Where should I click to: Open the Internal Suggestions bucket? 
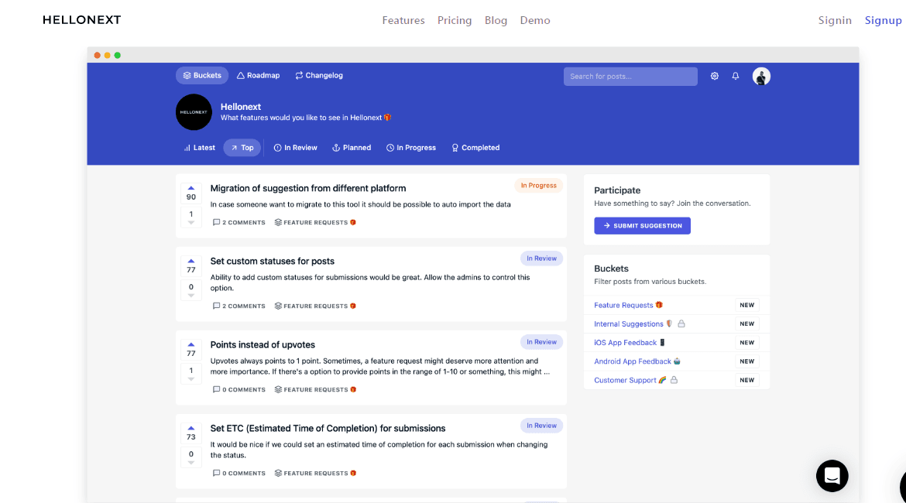629,324
